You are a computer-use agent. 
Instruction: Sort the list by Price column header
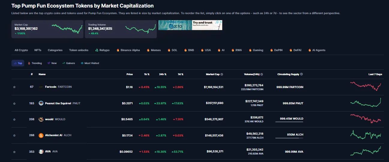point(130,74)
